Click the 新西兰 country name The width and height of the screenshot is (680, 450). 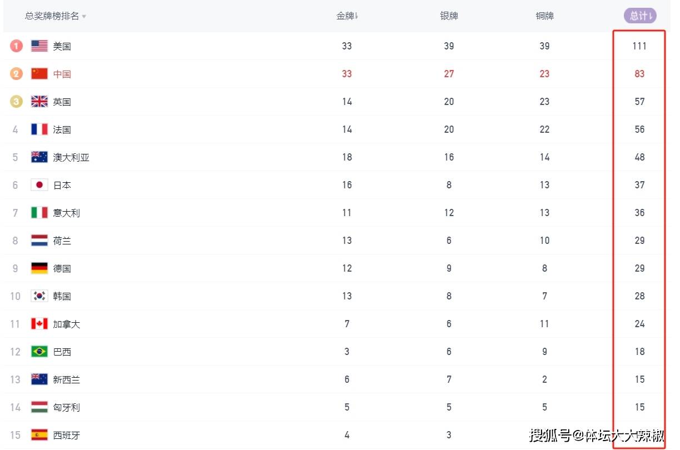tap(67, 379)
